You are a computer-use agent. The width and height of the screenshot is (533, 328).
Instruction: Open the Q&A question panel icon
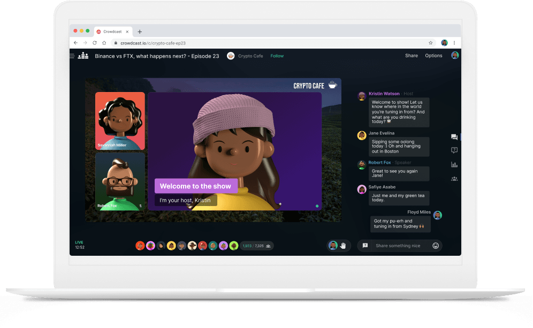coord(454,150)
